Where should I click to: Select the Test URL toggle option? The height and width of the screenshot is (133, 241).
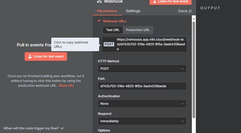coord(113,30)
